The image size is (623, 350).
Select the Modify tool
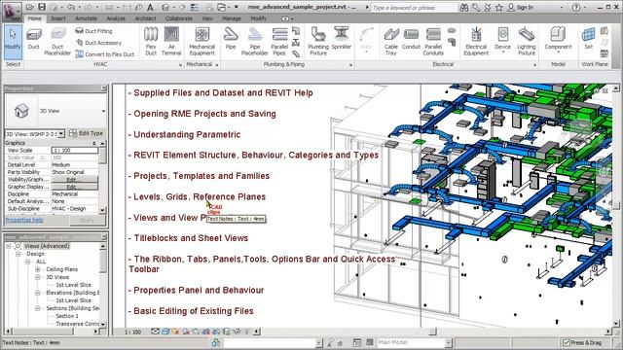point(13,42)
